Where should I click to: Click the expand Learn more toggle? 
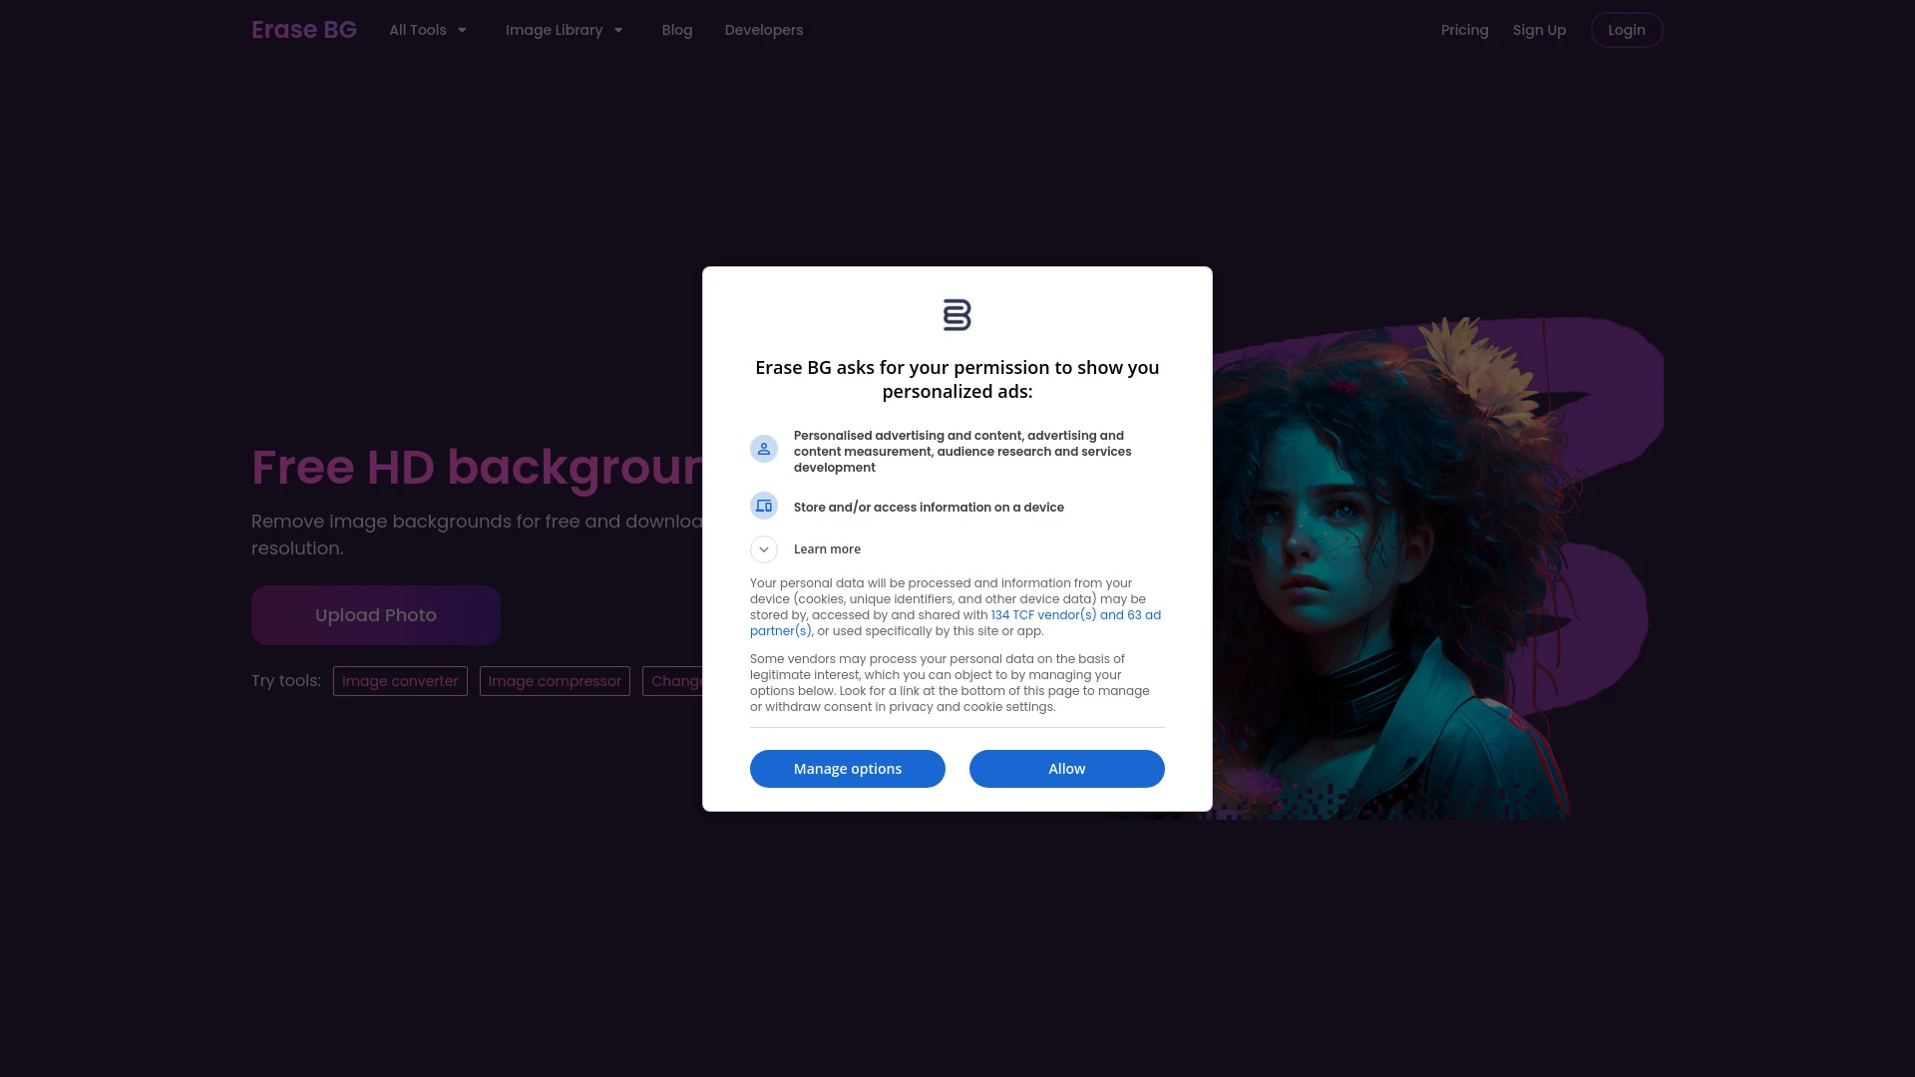pyautogui.click(x=763, y=548)
